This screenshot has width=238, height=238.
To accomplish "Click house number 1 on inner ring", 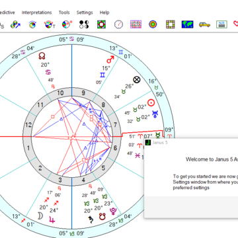I will [28, 148].
